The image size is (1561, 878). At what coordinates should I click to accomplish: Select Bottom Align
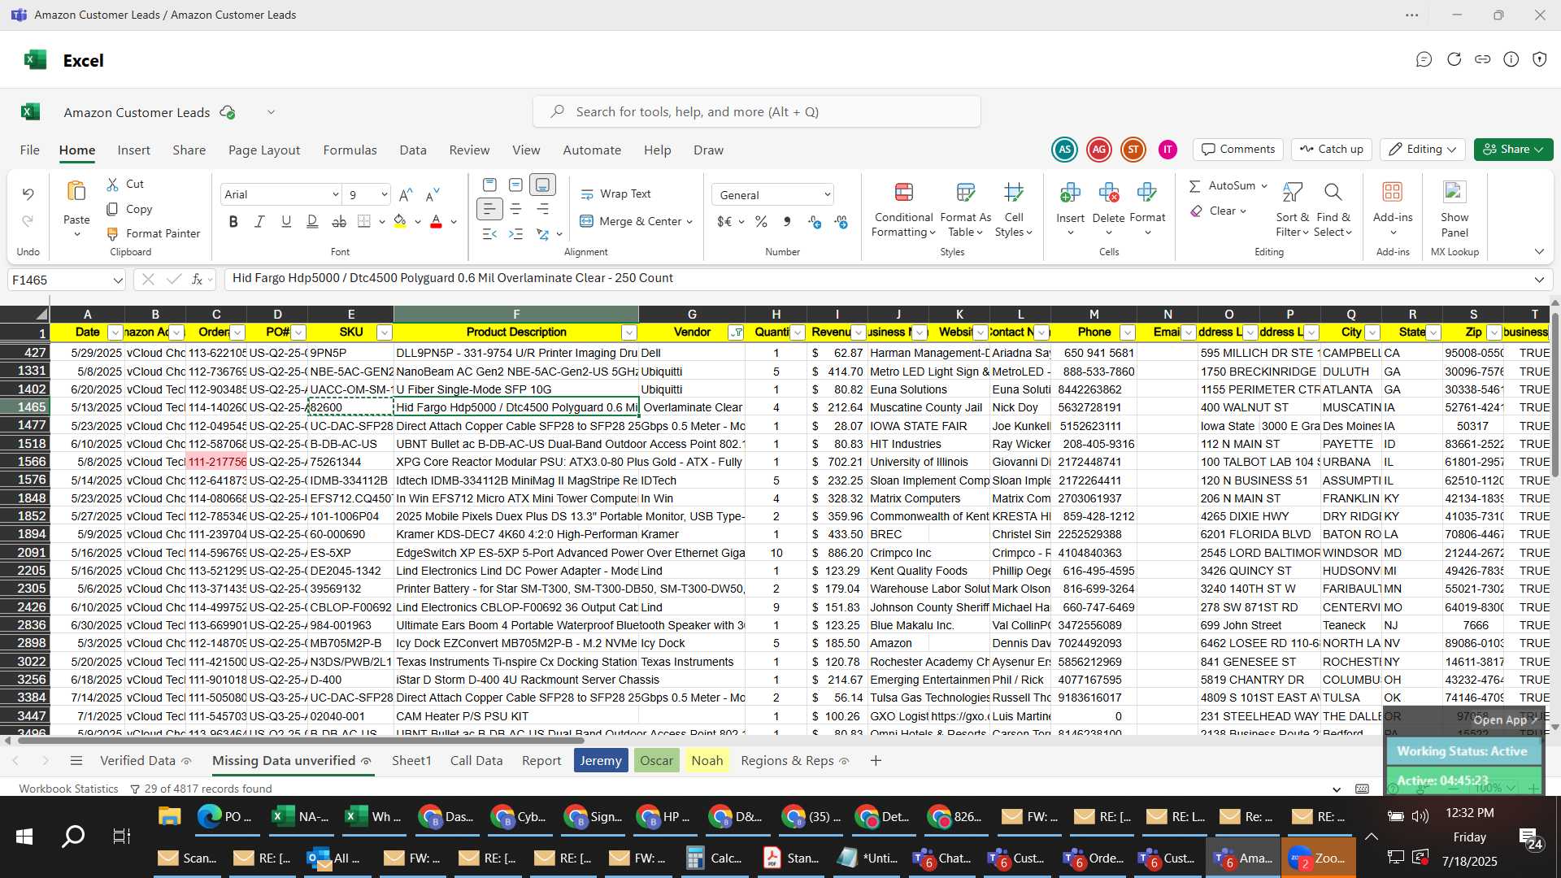pyautogui.click(x=542, y=185)
